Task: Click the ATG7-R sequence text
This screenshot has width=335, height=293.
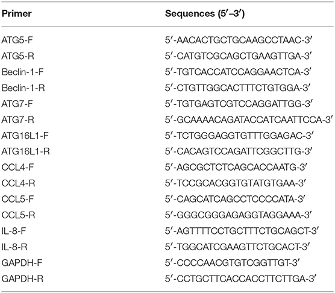Action: point(249,120)
